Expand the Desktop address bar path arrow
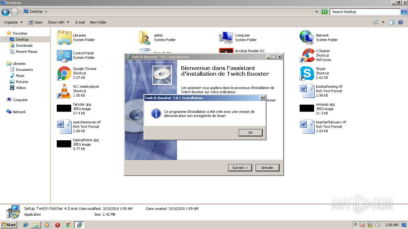Screen dimensions: 408x229 click(x=46, y=11)
